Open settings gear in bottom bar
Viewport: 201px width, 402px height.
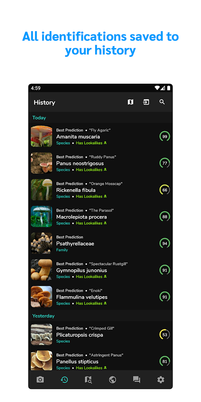tap(161, 379)
